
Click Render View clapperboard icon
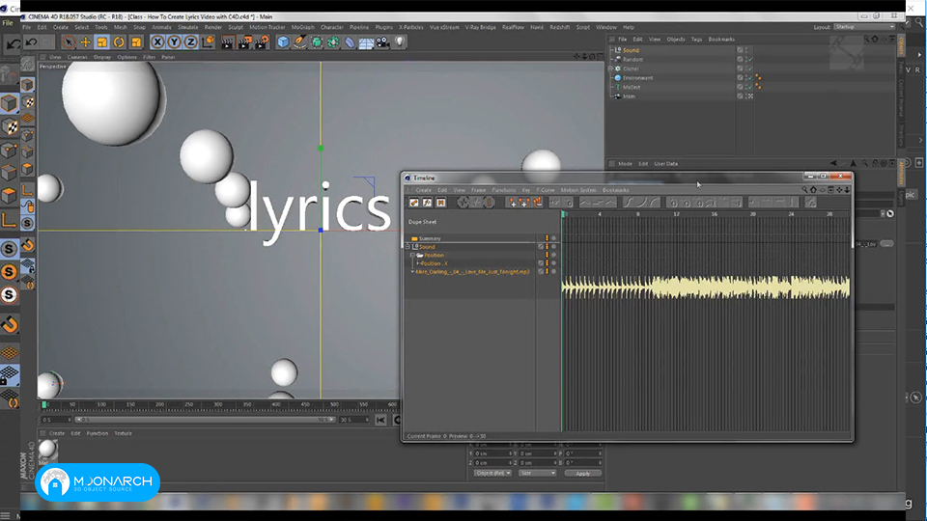click(228, 41)
